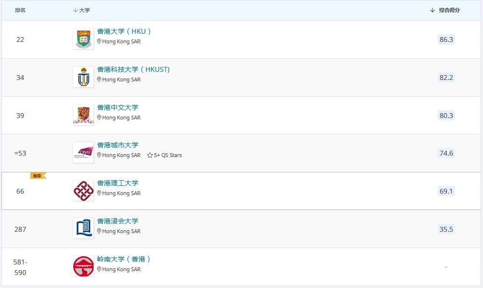
Task: Click the rank number 39
Action: 20,116
